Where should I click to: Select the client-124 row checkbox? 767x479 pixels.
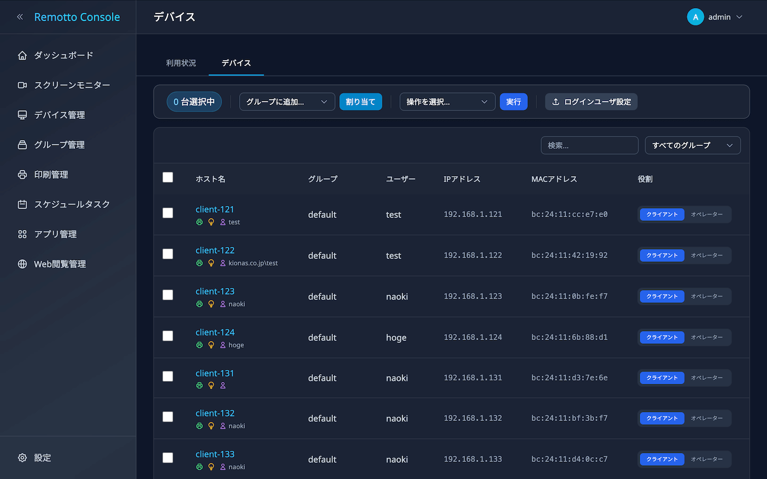click(x=168, y=336)
